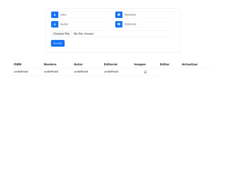Click the Editar column header

point(165,64)
